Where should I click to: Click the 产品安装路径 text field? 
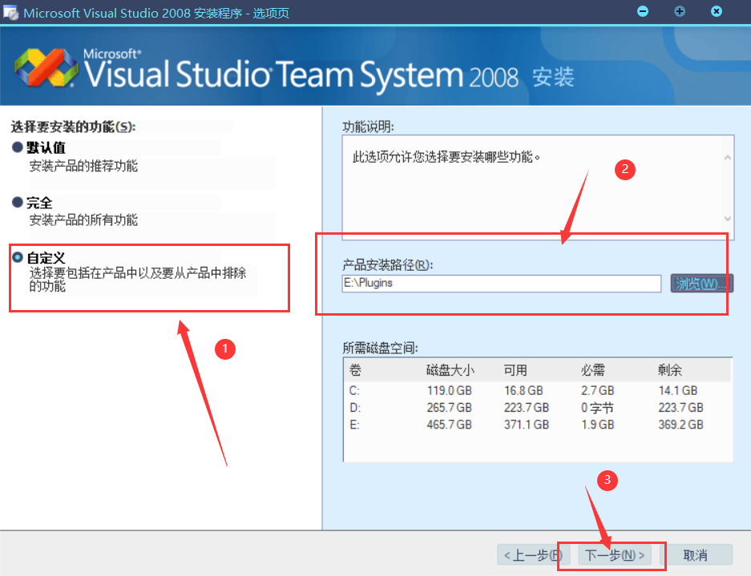[x=500, y=284]
